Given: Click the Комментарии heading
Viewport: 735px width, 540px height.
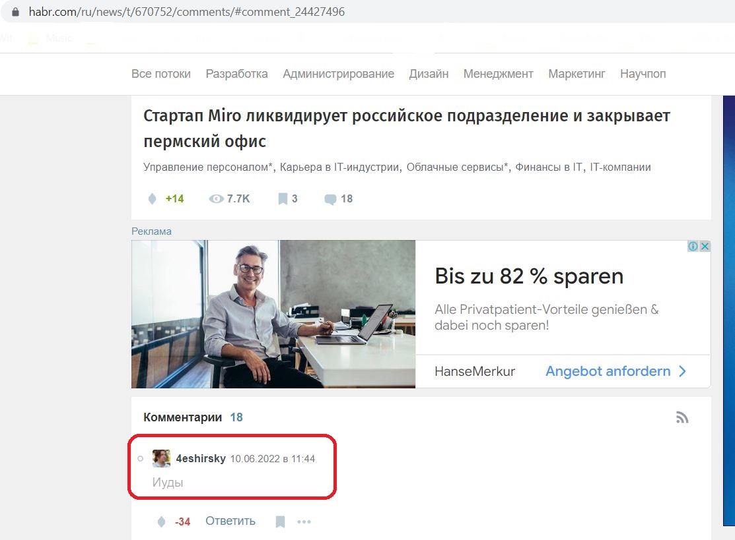Looking at the screenshot, I should click(x=182, y=417).
